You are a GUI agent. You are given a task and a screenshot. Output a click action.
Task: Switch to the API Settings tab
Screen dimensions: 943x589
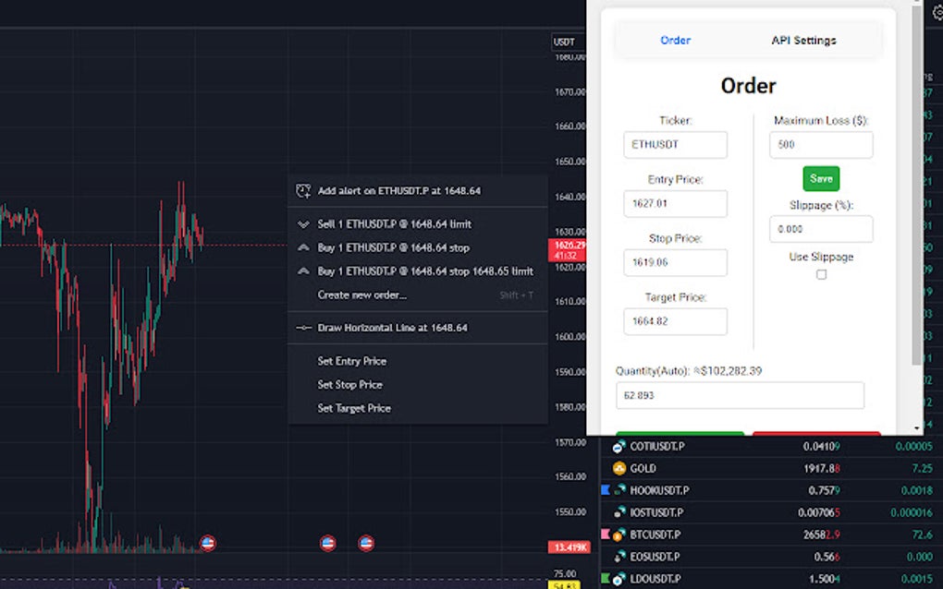point(802,40)
